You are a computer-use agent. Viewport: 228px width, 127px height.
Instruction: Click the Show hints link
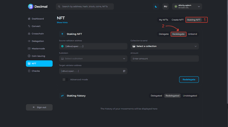click(62, 22)
